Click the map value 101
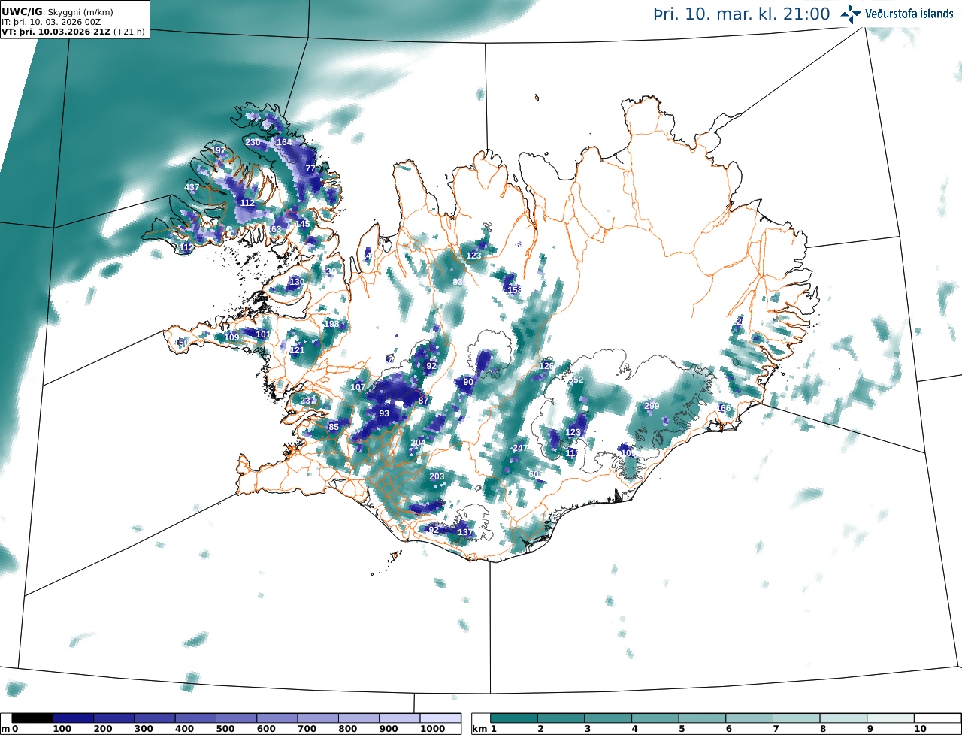The height and width of the screenshot is (735, 962). click(x=263, y=334)
